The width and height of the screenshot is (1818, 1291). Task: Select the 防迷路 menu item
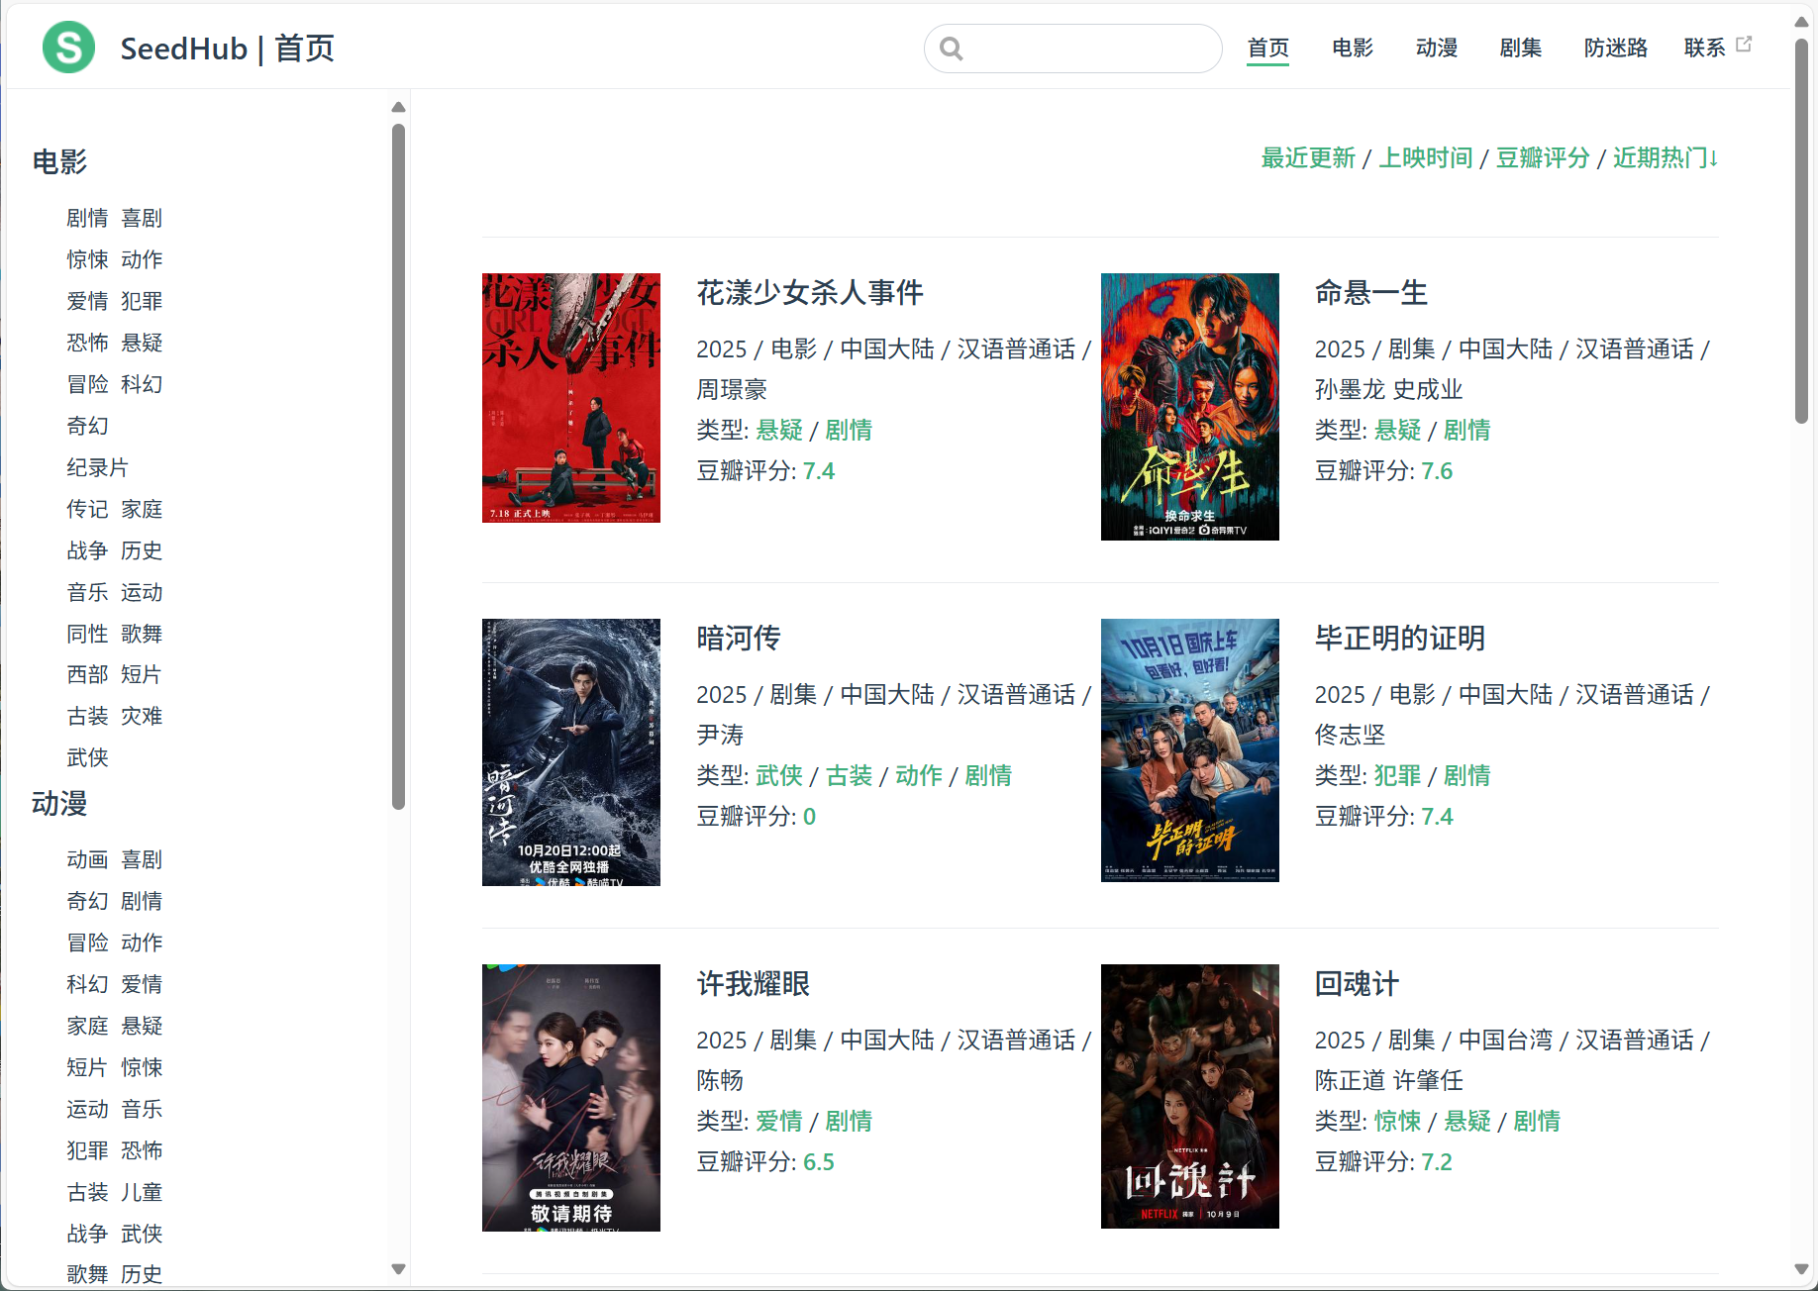coord(1615,48)
